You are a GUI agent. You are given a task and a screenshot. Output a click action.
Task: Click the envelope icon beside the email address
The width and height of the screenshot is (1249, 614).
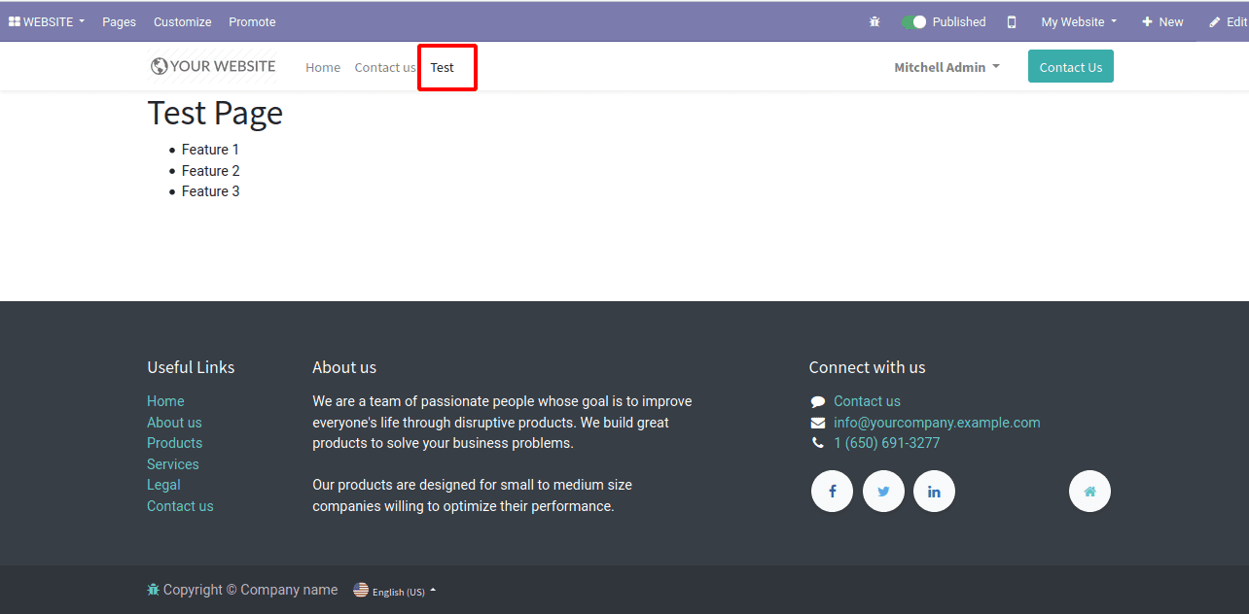pyautogui.click(x=817, y=423)
